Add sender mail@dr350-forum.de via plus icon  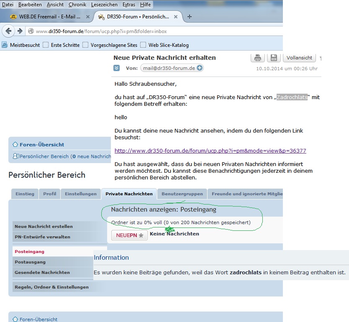click(x=200, y=68)
